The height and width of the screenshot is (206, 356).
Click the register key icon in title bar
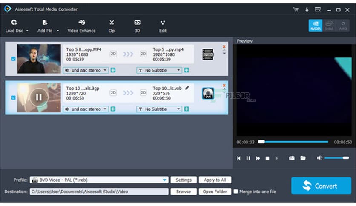pyautogui.click(x=307, y=9)
